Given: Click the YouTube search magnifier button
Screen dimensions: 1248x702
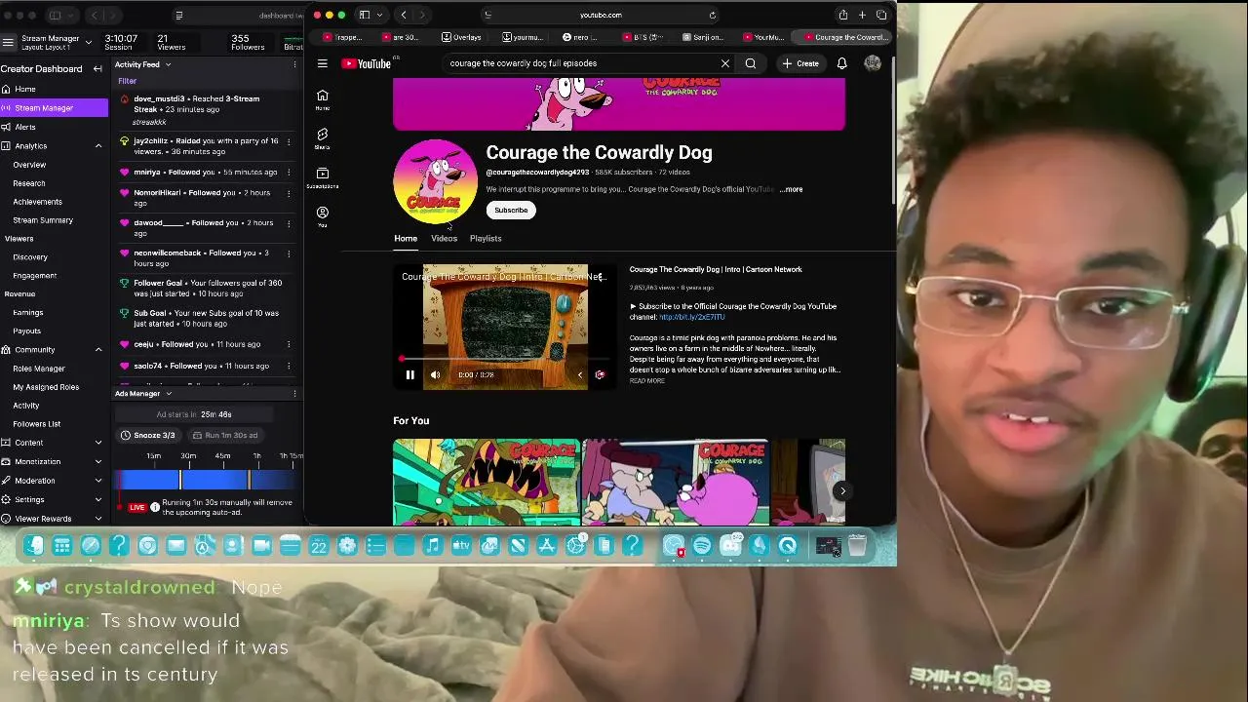Looking at the screenshot, I should 751,63.
